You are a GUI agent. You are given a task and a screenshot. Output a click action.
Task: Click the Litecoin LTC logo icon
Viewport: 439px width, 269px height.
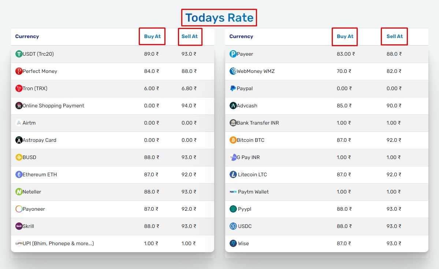click(233, 174)
